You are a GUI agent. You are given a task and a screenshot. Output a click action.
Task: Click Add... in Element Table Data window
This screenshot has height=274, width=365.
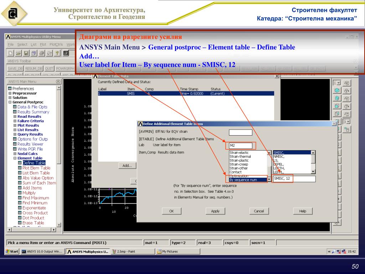pos(127,166)
